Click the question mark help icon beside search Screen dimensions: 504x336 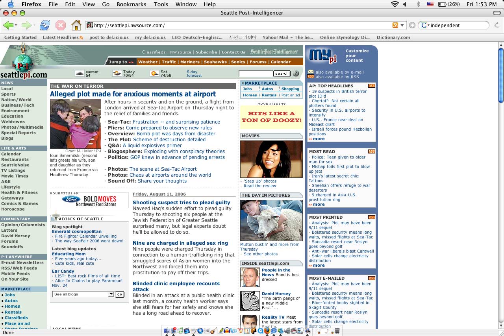tap(295, 74)
